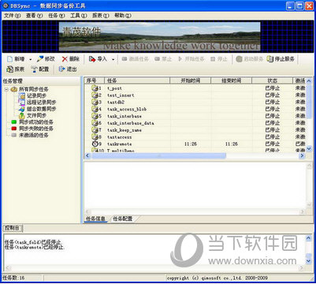Select 同步成功的任务 green item
This screenshot has width=316, height=284.
pyautogui.click(x=36, y=122)
